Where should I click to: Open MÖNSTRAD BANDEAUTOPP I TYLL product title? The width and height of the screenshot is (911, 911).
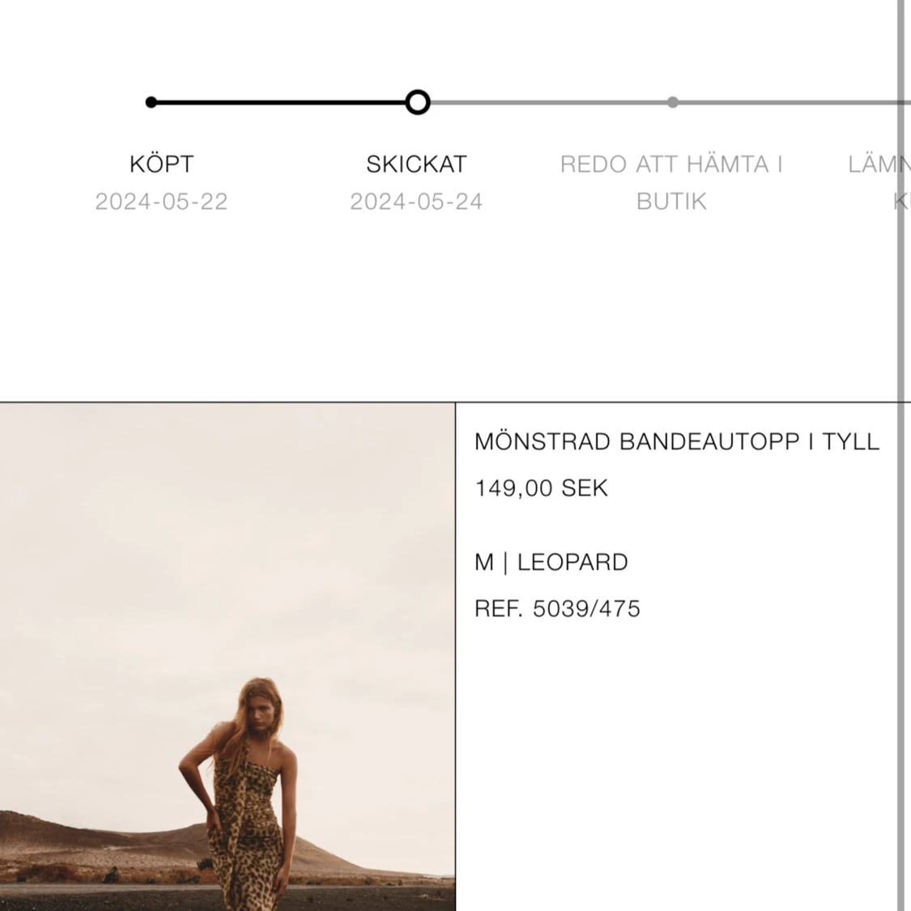677,441
